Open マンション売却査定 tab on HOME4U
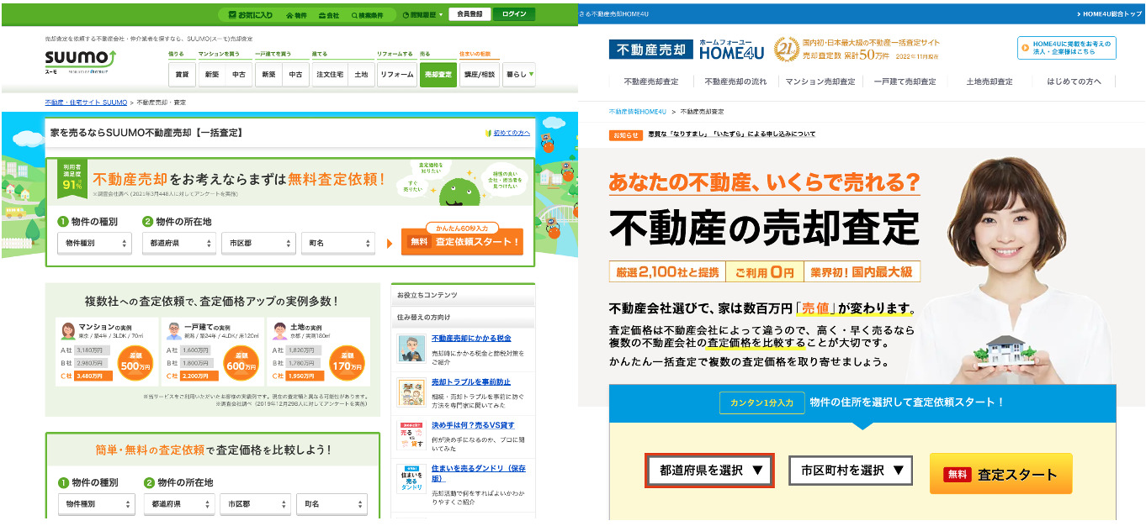This screenshot has height=526, width=1146. [x=820, y=82]
